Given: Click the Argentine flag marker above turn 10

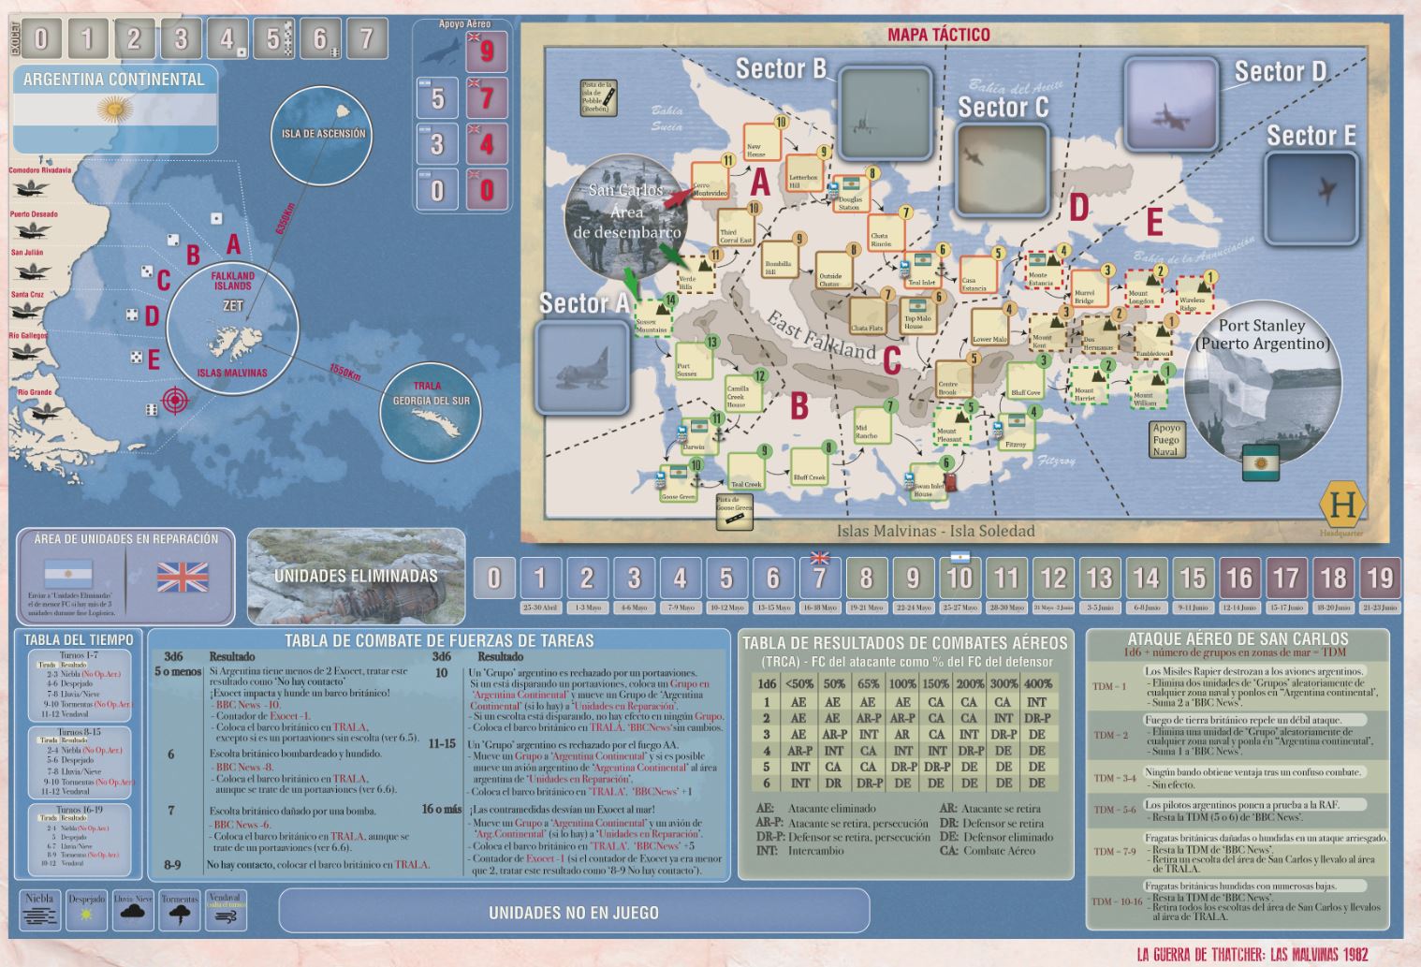Looking at the screenshot, I should (x=960, y=557).
